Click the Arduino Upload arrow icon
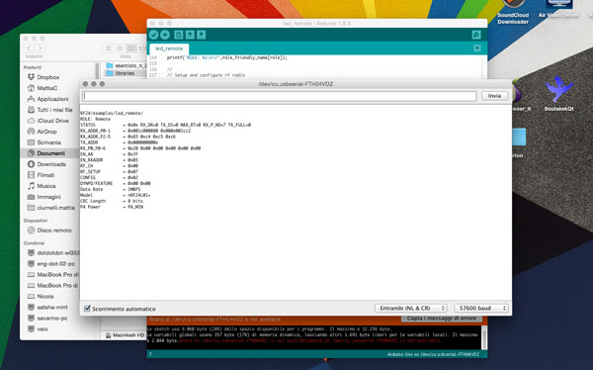Viewport: 593px width, 370px height. tap(165, 35)
